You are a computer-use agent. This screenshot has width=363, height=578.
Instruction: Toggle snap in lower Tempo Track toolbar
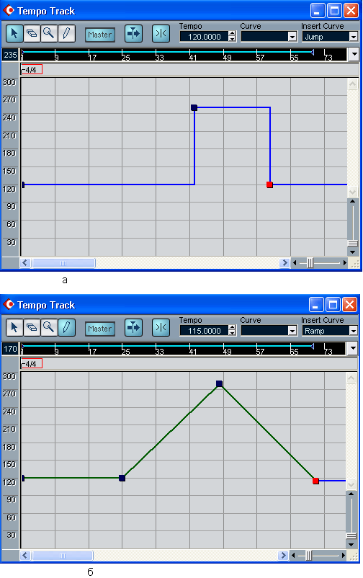161,327
